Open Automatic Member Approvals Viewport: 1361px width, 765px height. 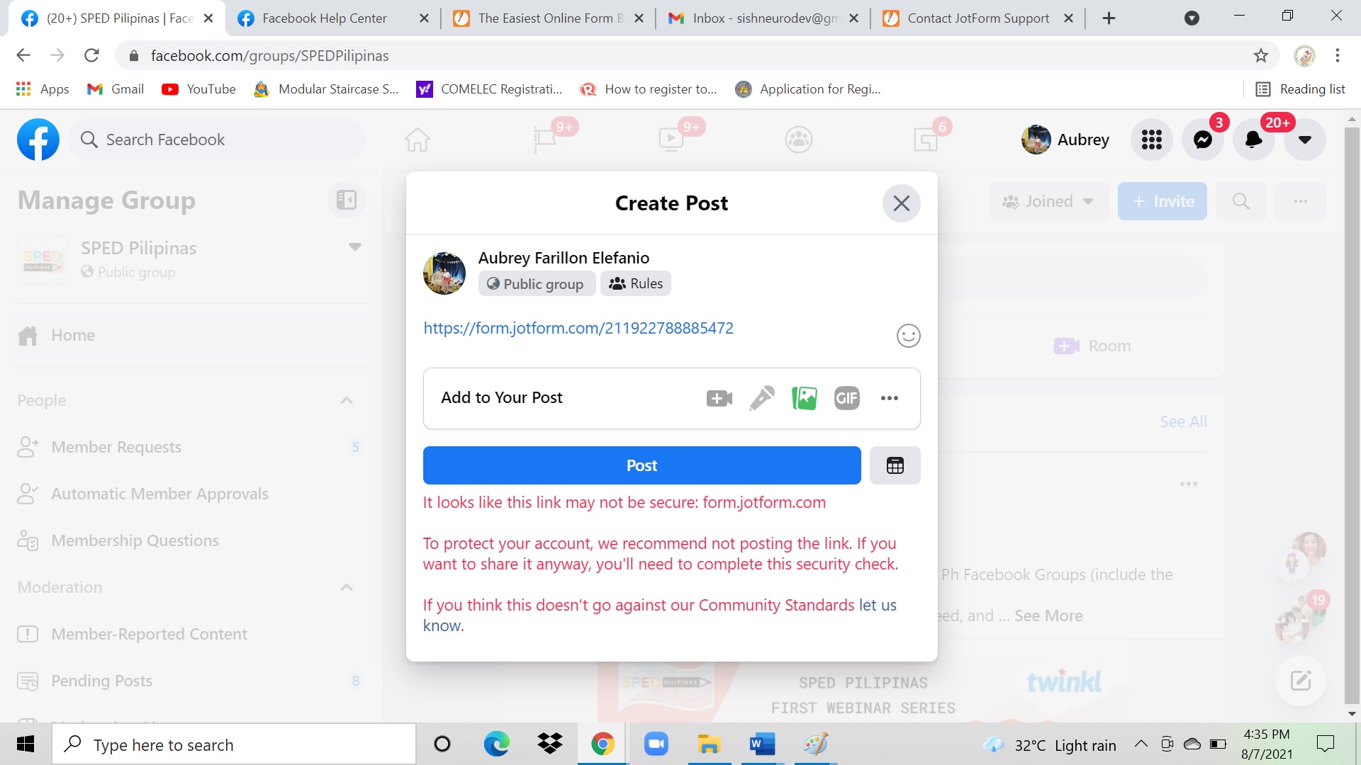point(191,494)
